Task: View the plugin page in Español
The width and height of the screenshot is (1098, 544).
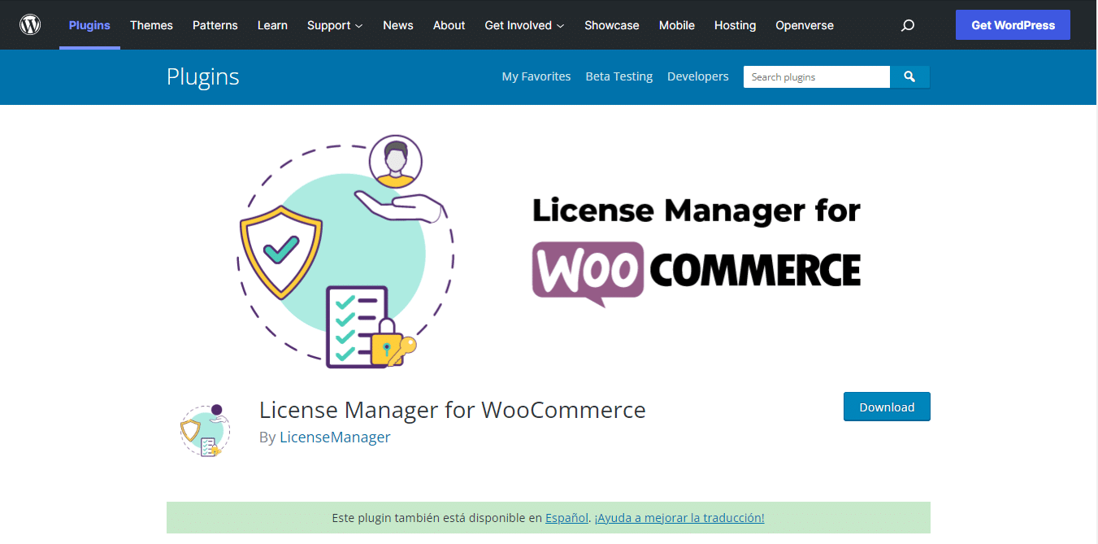Action: [x=566, y=517]
